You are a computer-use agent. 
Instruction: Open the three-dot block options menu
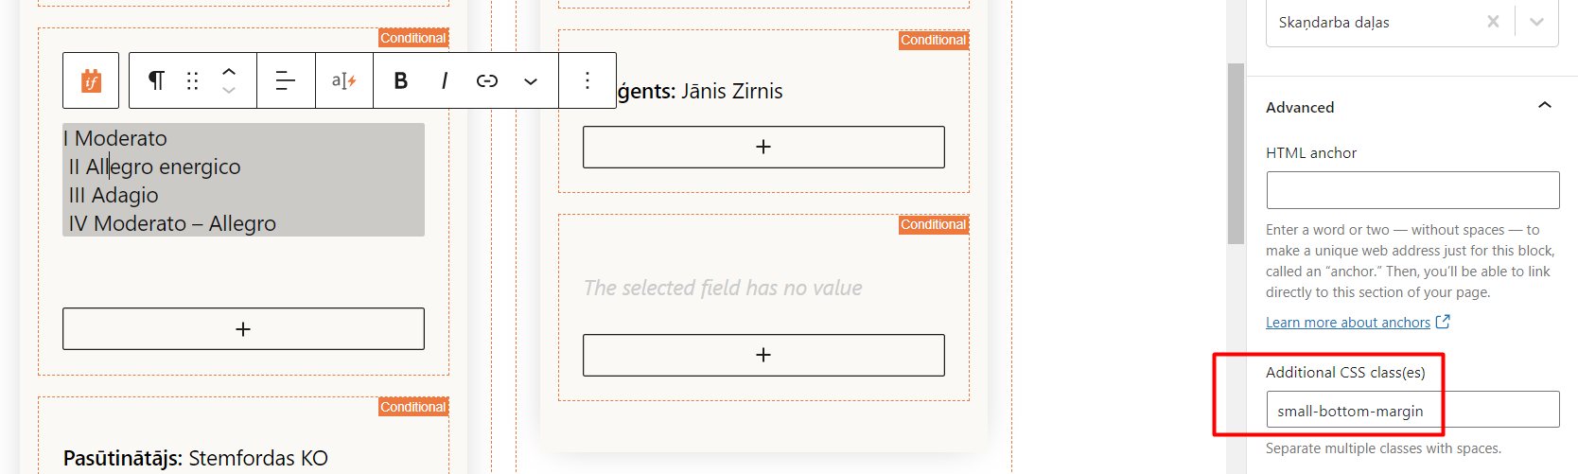[x=587, y=80]
